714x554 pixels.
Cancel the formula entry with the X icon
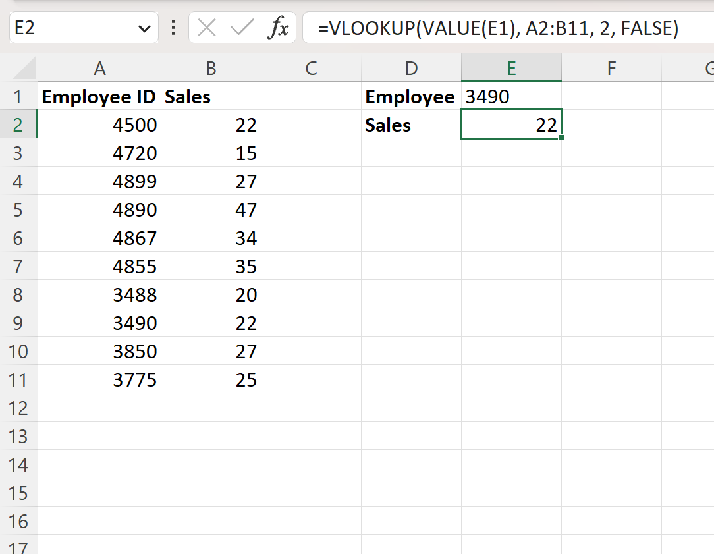[x=207, y=28]
